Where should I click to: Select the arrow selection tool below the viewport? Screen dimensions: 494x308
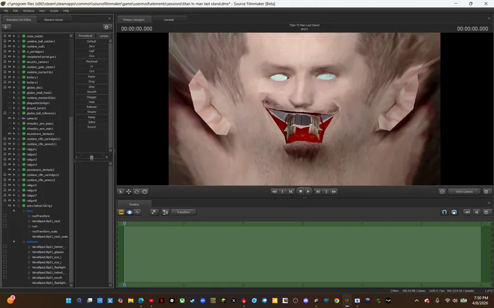[x=121, y=192]
